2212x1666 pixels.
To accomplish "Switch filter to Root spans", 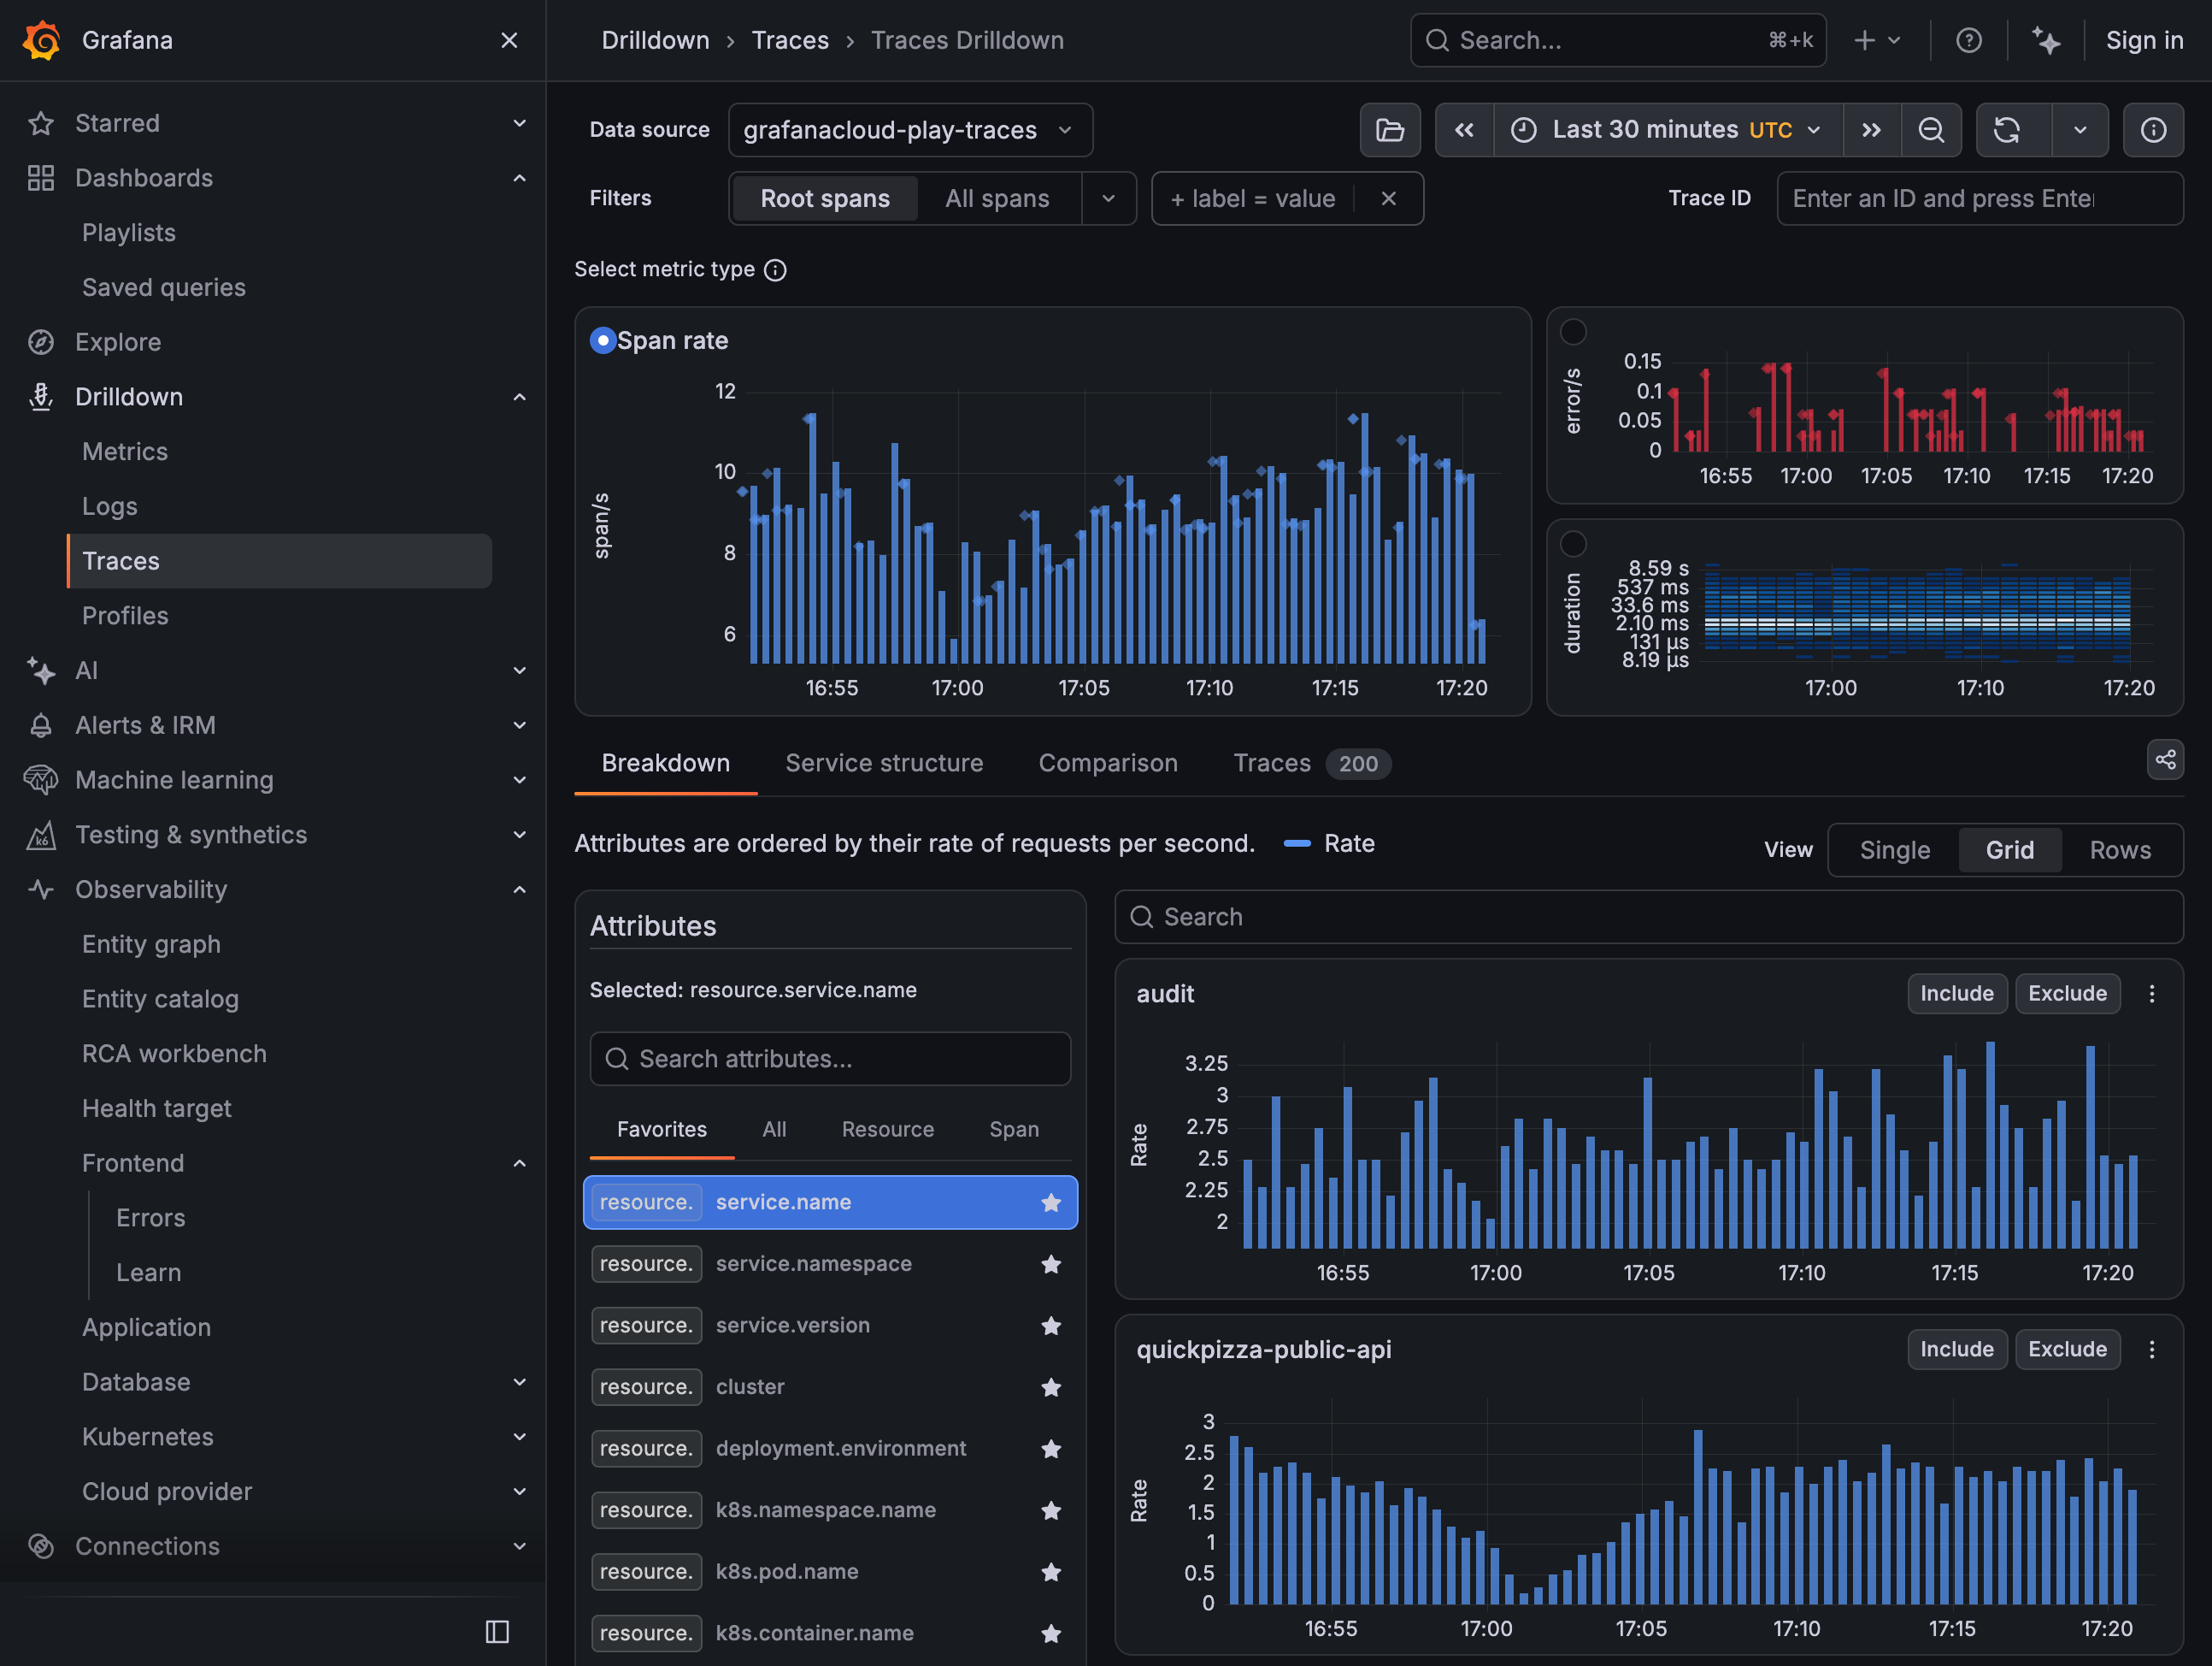I will (x=825, y=198).
